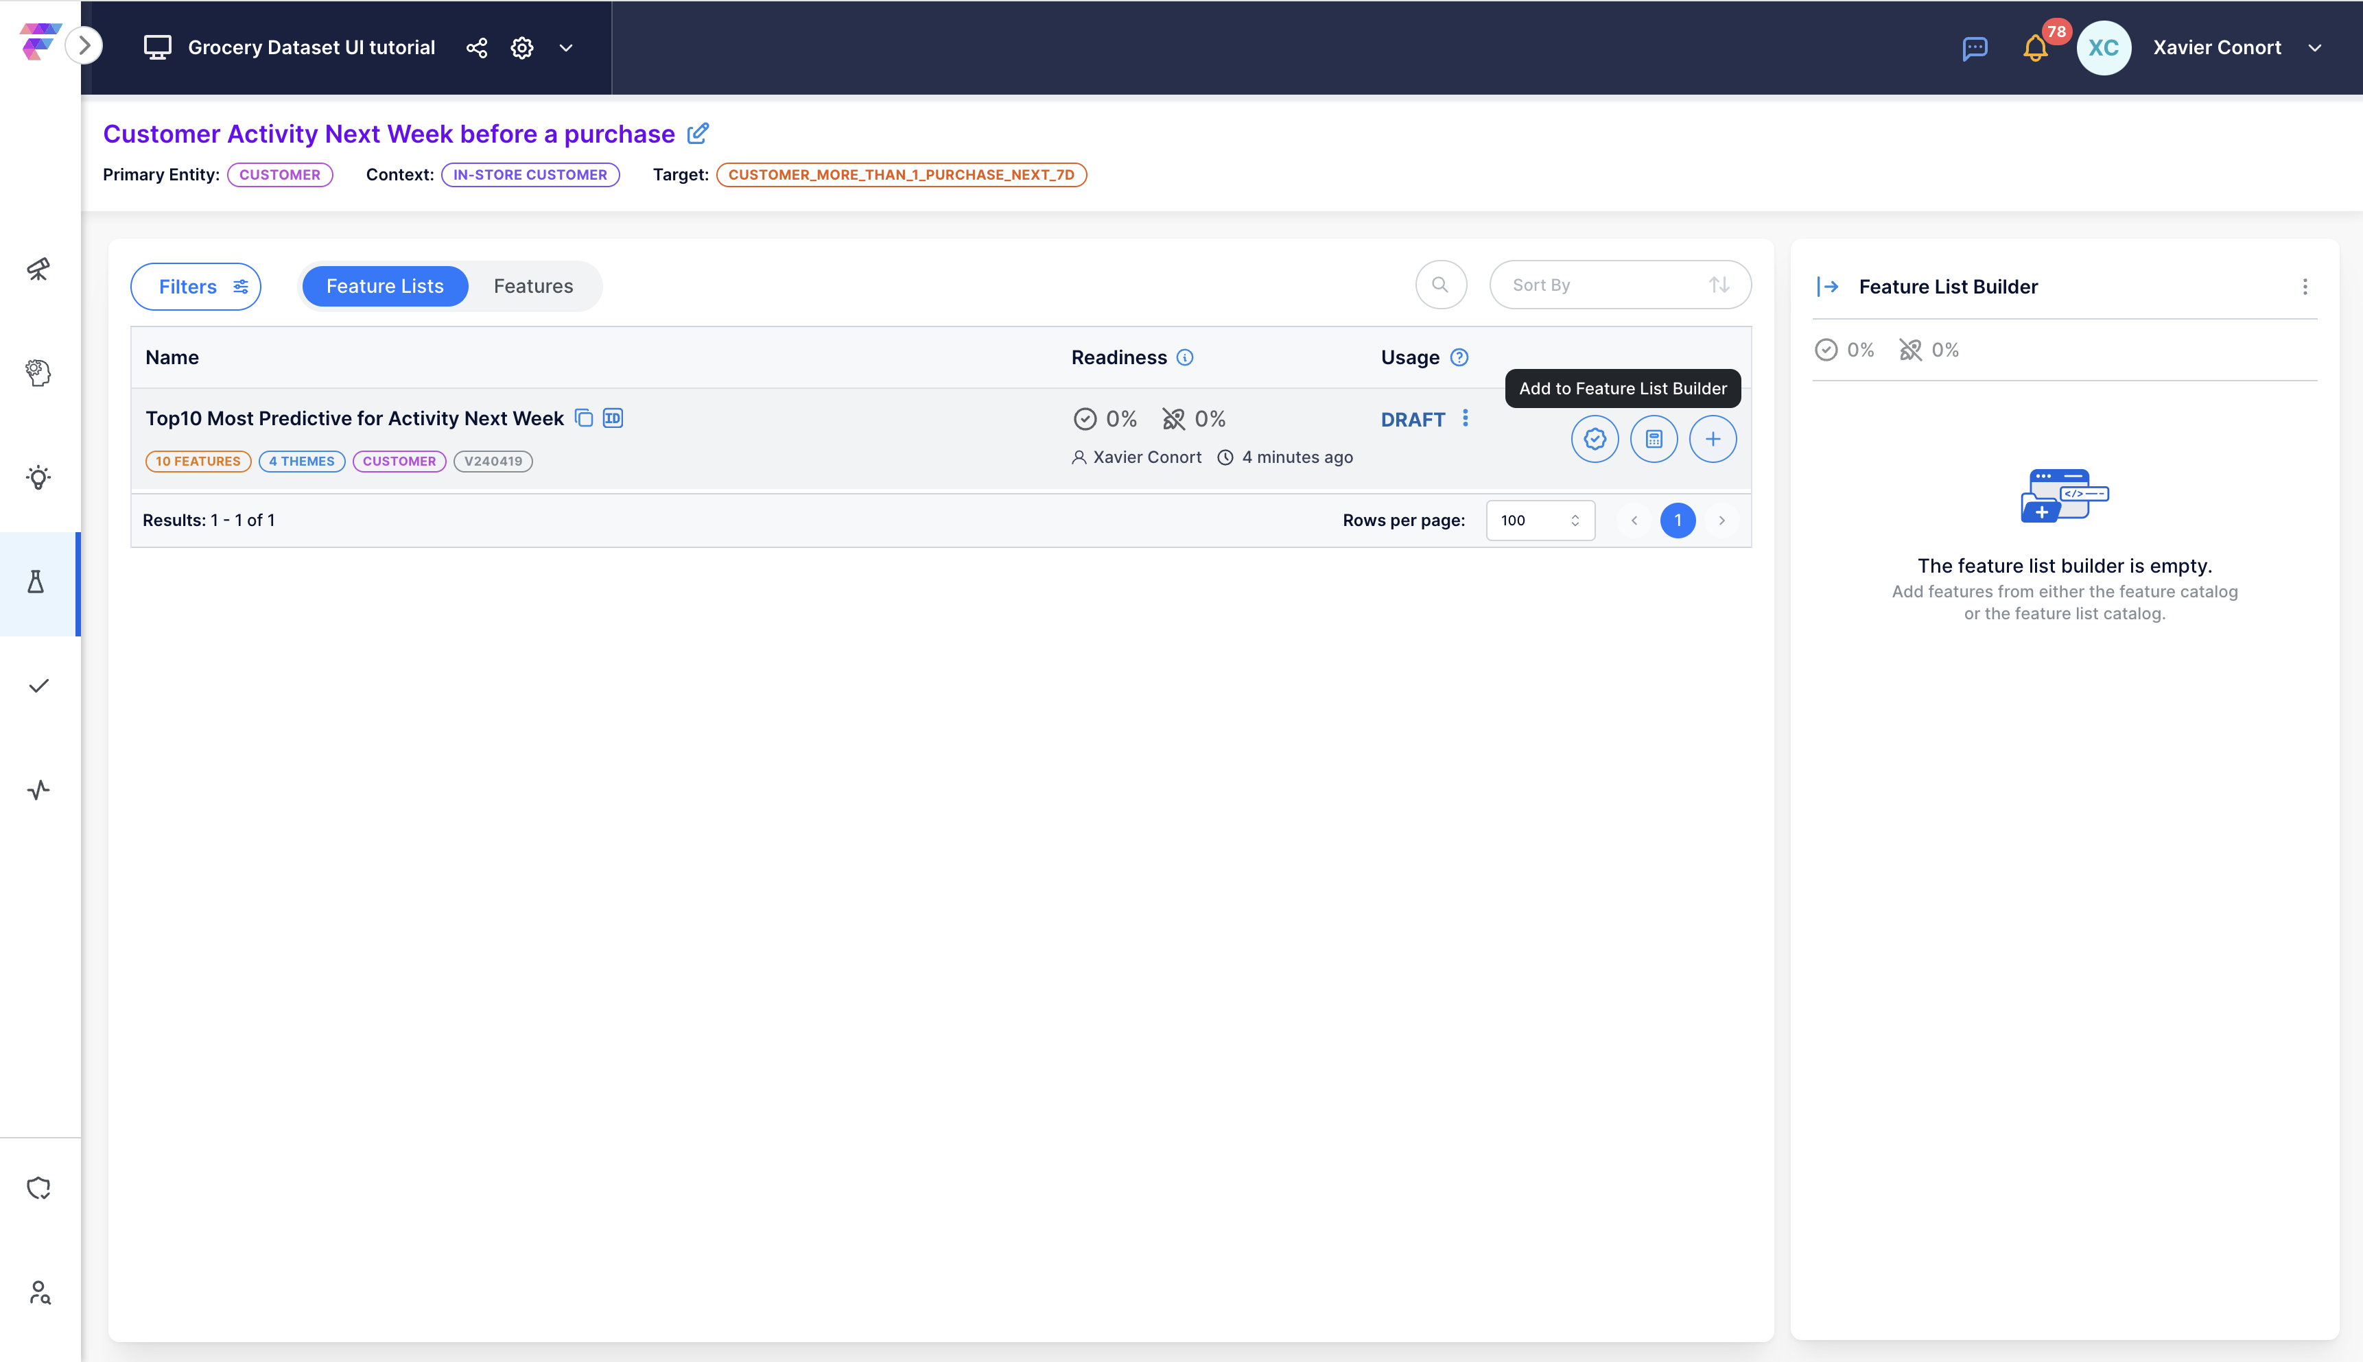Click the shield icon in sidebar

[38, 1188]
